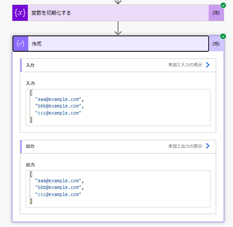Click the arrow connector between the two actions

coord(118,28)
